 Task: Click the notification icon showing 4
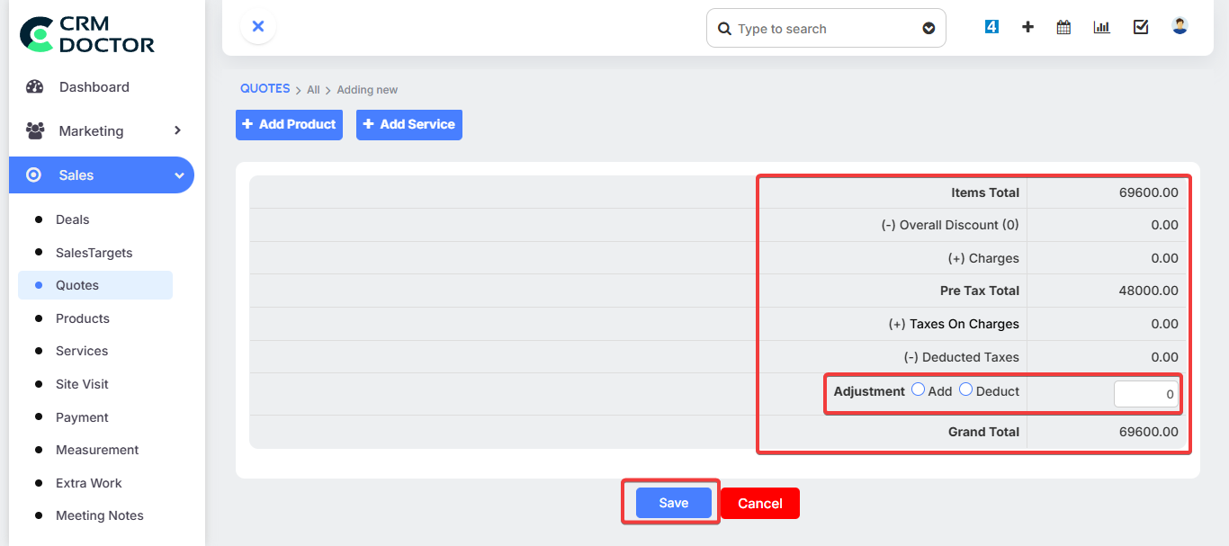[x=991, y=27]
